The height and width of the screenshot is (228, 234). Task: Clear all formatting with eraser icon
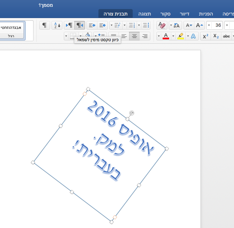coord(162,25)
